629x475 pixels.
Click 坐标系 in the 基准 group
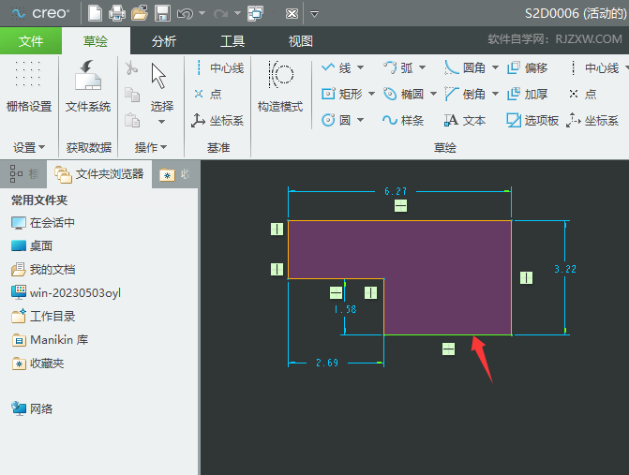click(217, 120)
